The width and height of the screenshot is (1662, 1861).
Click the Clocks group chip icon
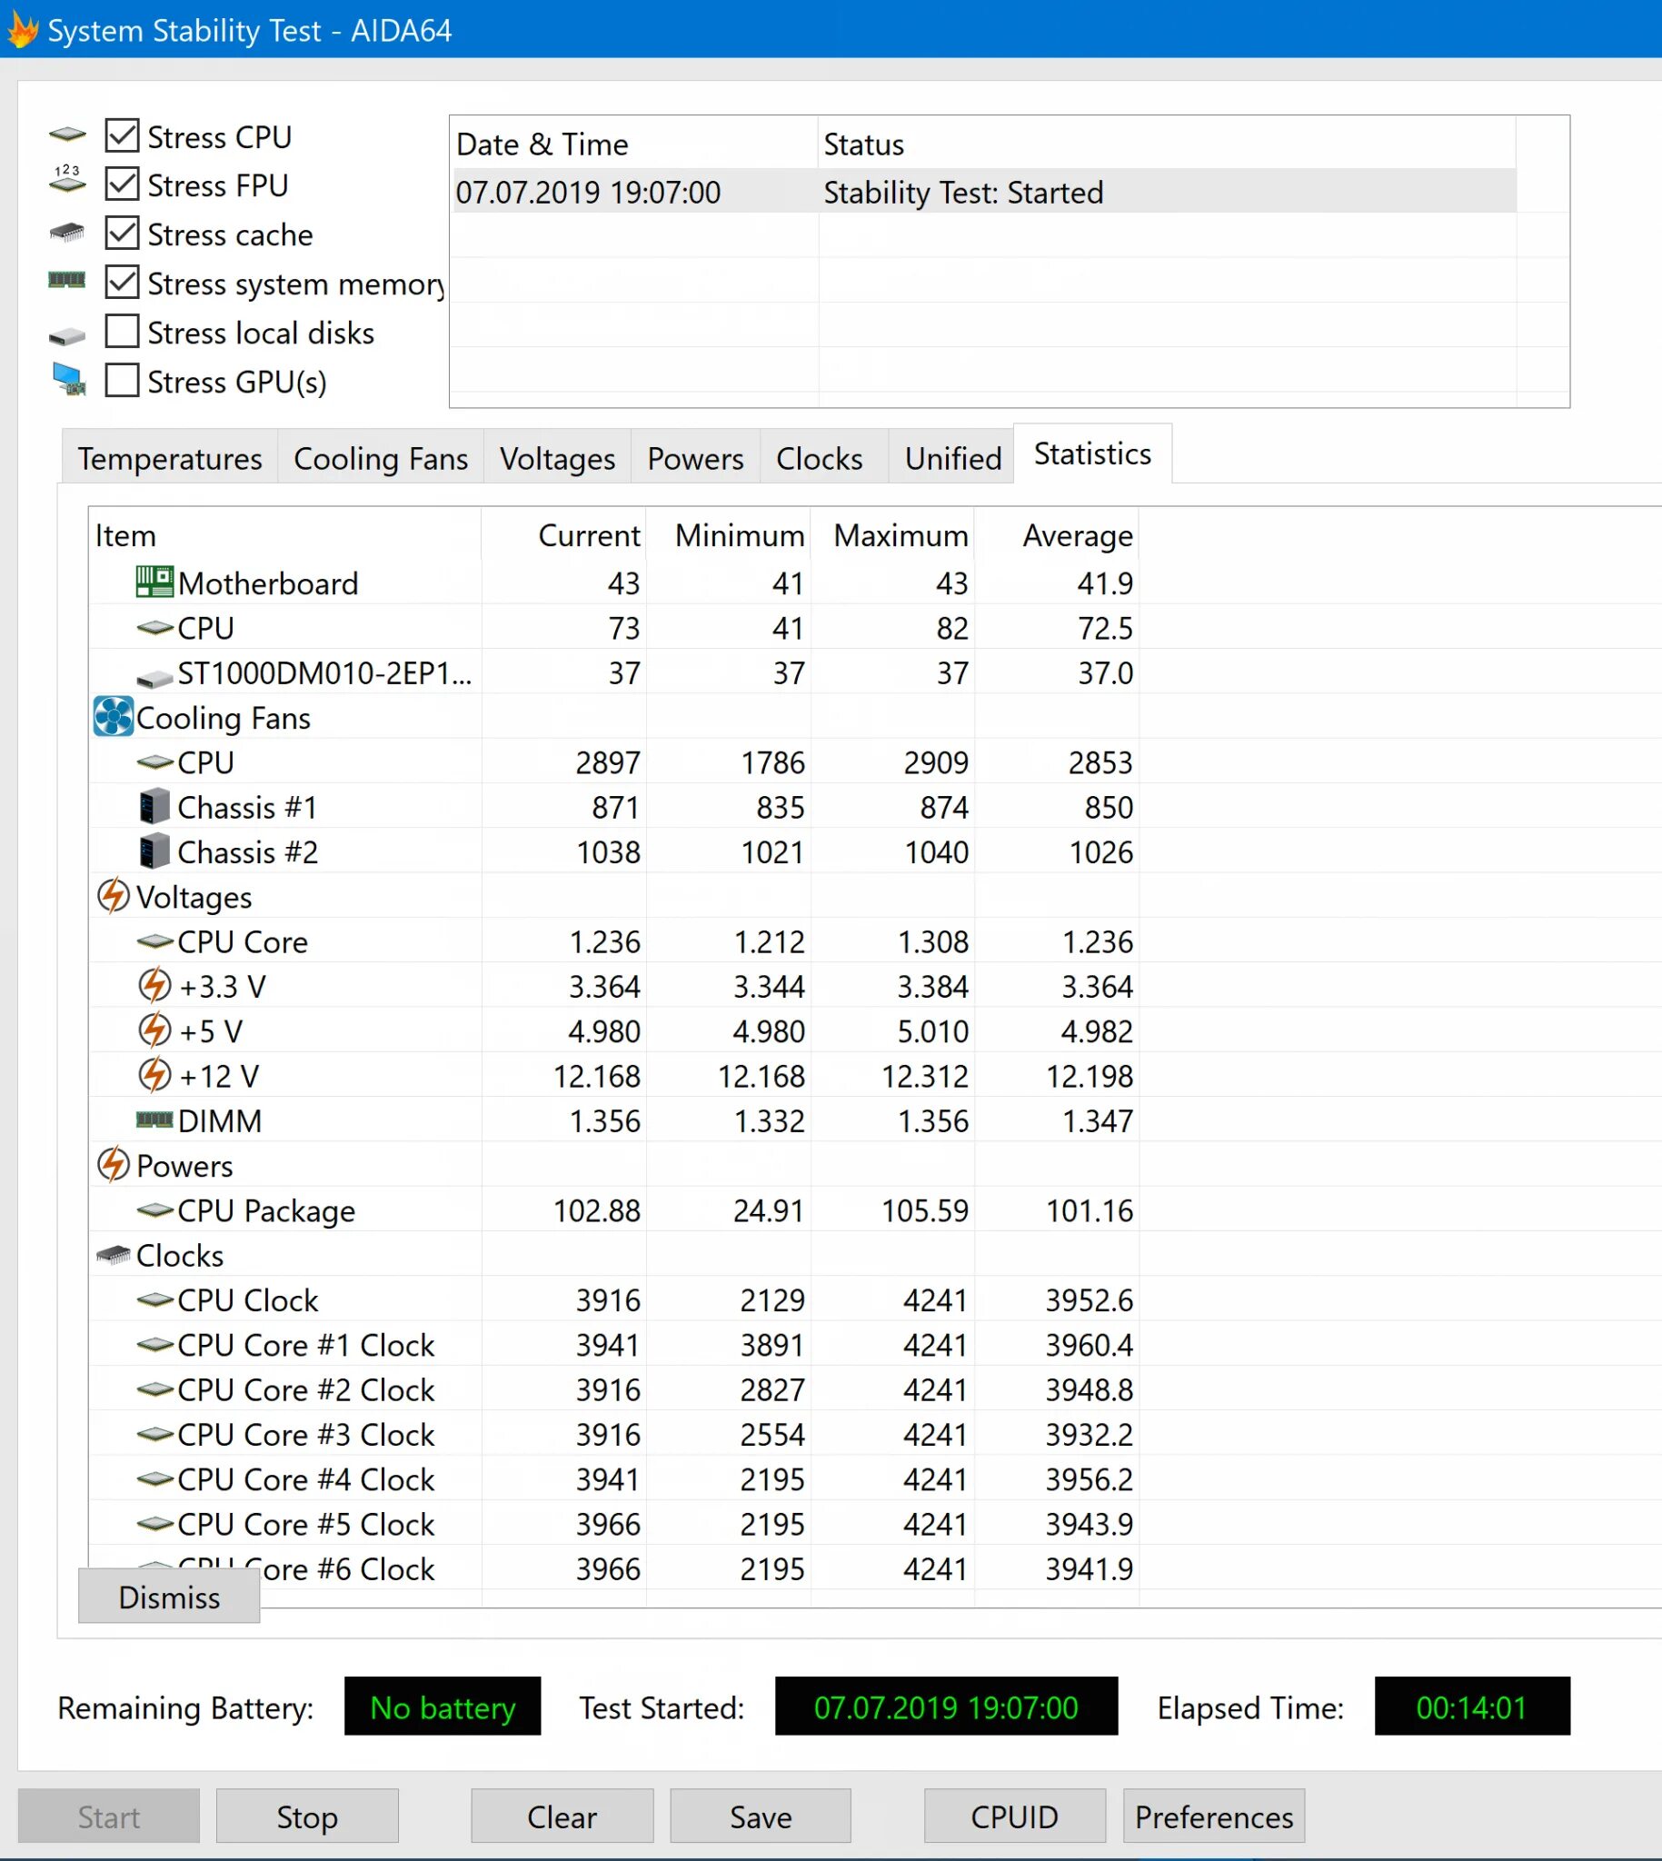(114, 1255)
